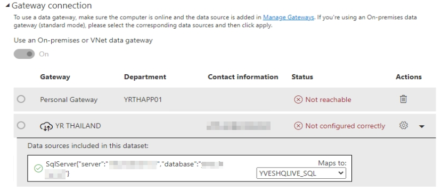Select the Personal Gateway radio button
The image size is (442, 191).
coord(21,99)
